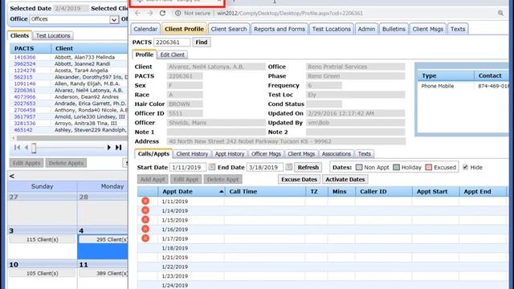Toggle the Hide checkbox
514x289 pixels.
(x=466, y=167)
